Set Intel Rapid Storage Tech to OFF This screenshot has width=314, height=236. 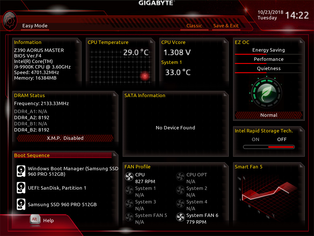[x=282, y=139]
